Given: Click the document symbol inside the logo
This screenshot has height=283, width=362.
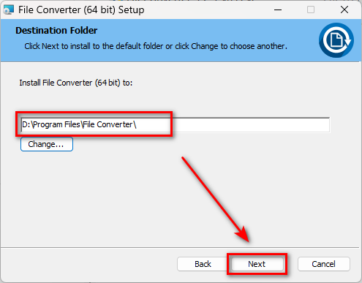Looking at the screenshot, I should 336,39.
